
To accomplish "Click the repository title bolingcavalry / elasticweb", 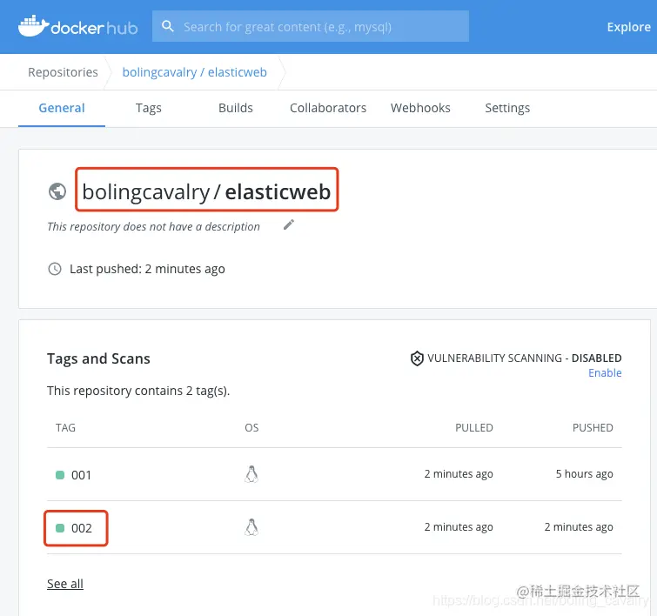I will 206,191.
